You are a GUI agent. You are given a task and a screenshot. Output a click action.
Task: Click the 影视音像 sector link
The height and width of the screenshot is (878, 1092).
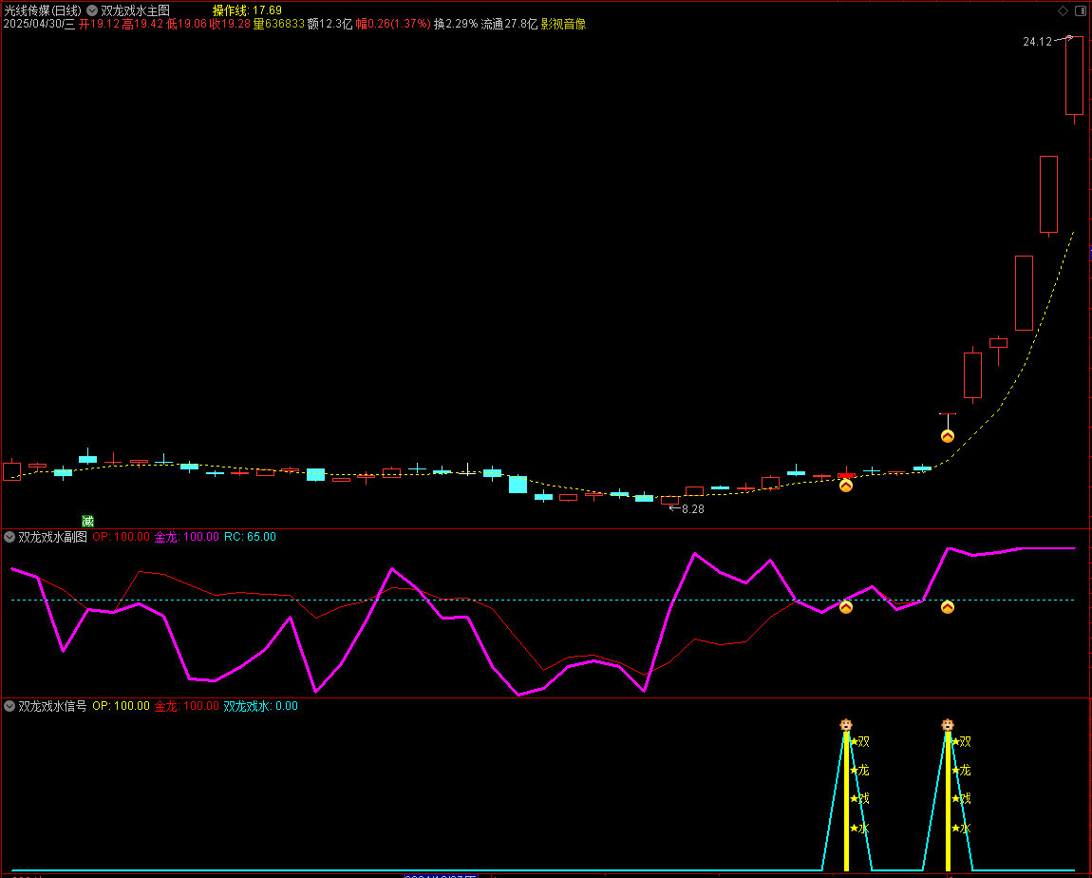[563, 24]
